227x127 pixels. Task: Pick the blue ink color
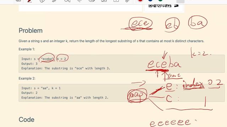click(x=150, y=0)
